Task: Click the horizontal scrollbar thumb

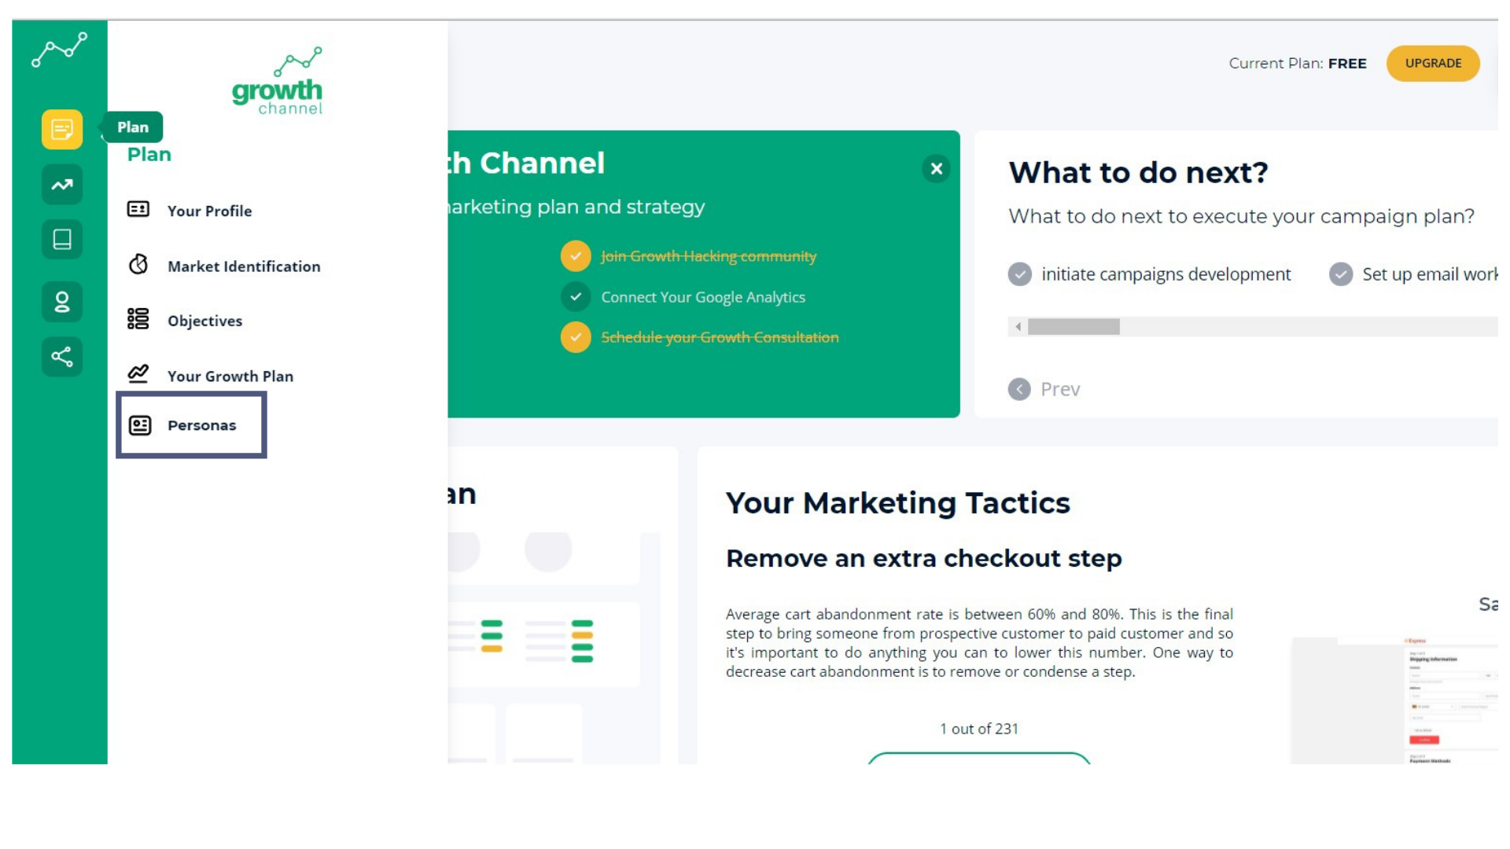Action: pos(1074,327)
